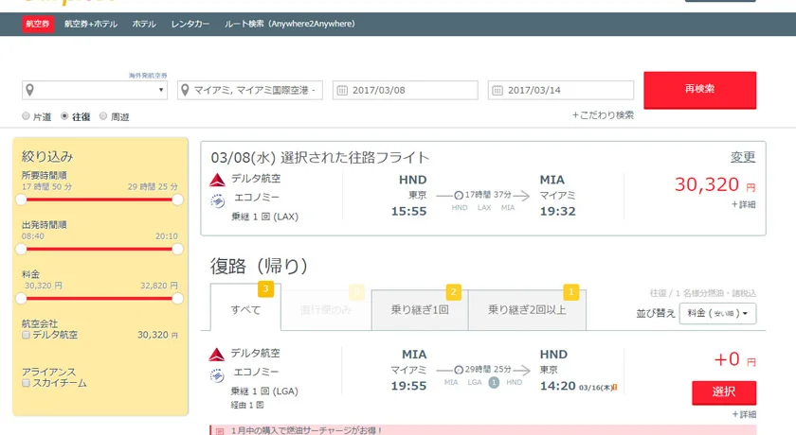The height and width of the screenshot is (435, 796).
Task: Click the return date field 2017/03/14
Action: click(560, 90)
